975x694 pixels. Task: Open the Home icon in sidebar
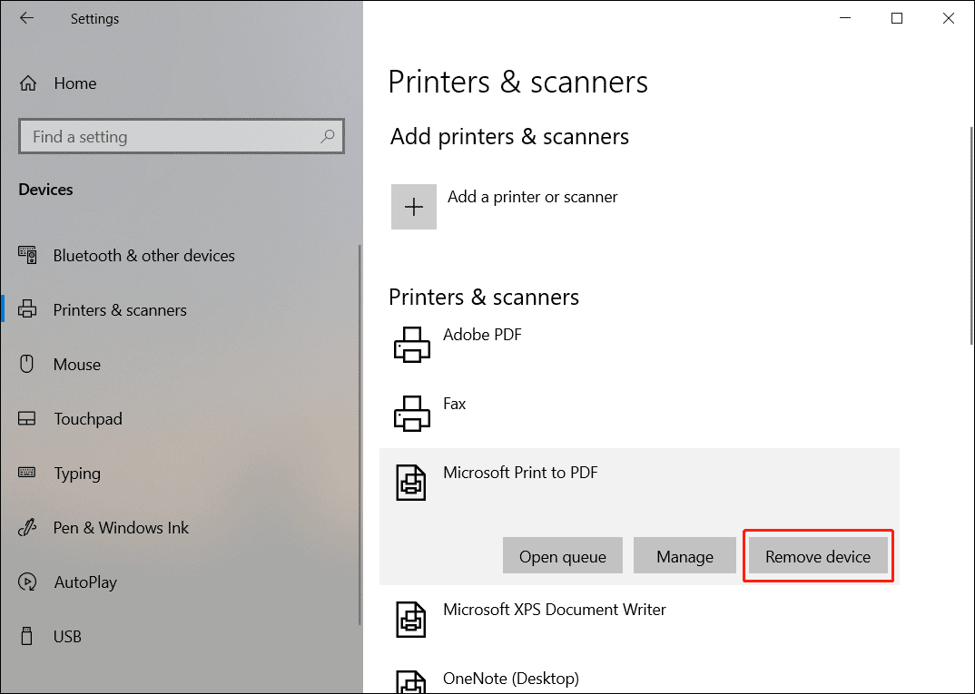pyautogui.click(x=28, y=83)
